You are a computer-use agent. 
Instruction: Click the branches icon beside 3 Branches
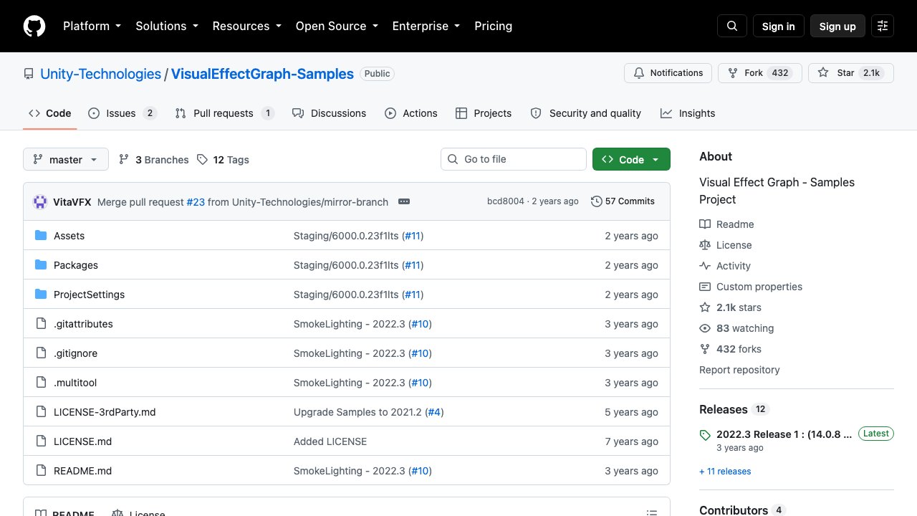[124, 159]
